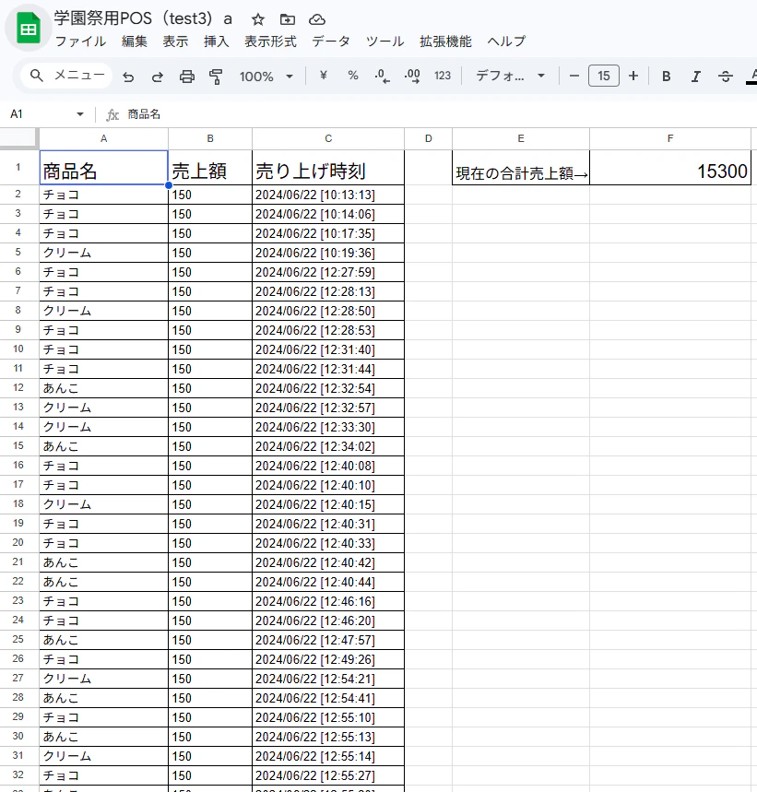Select row 12 header
Image resolution: width=757 pixels, height=792 pixels.
(18, 388)
